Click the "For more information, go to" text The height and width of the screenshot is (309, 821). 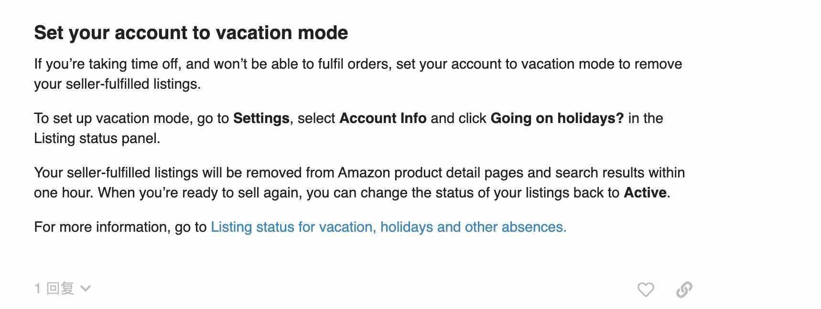tap(120, 227)
